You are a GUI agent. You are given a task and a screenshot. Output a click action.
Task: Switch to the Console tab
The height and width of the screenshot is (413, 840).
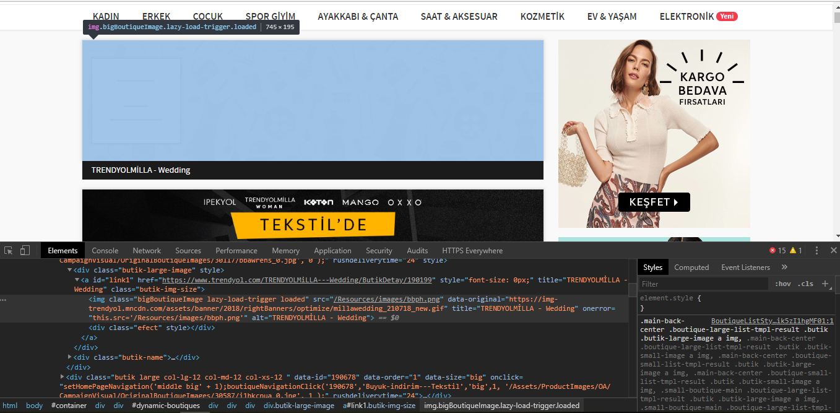105,250
